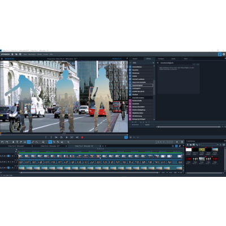
Task: Select the 3D-Verformung effect
Action: point(141,116)
